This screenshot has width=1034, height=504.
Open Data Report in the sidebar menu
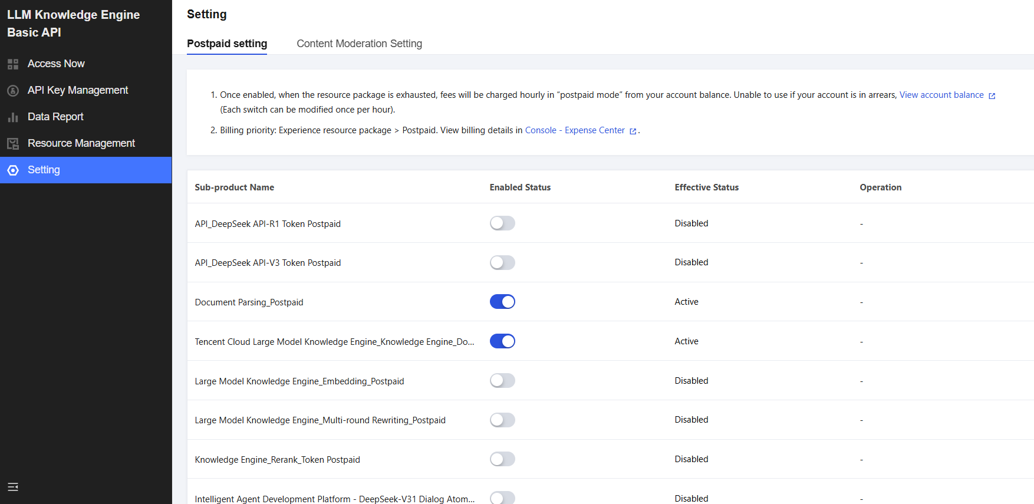(55, 117)
